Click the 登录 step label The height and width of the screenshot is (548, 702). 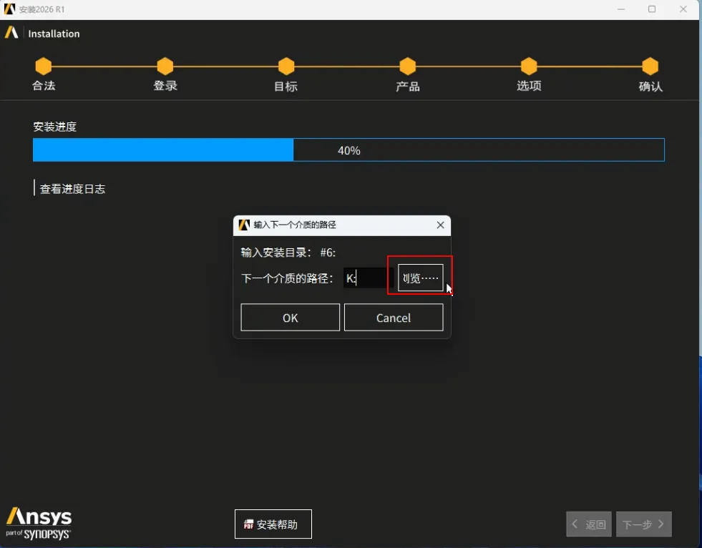[165, 86]
